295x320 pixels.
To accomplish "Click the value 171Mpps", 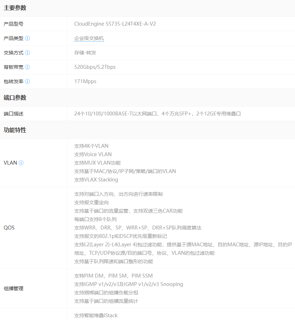I will point(85,81).
